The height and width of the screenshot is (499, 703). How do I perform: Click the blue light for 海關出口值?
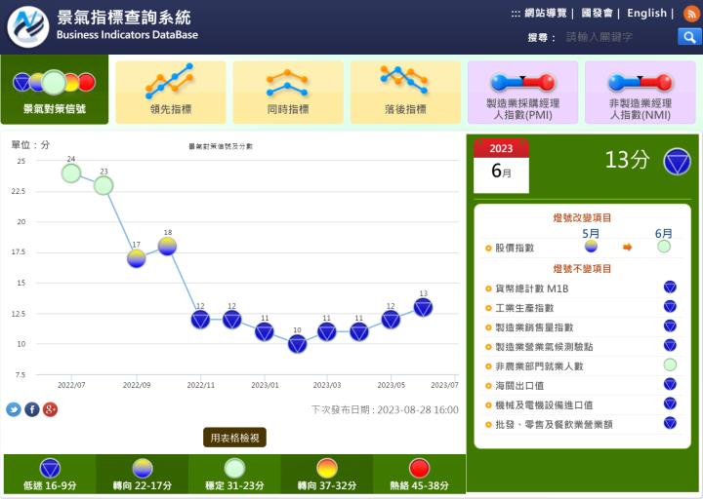(x=670, y=384)
